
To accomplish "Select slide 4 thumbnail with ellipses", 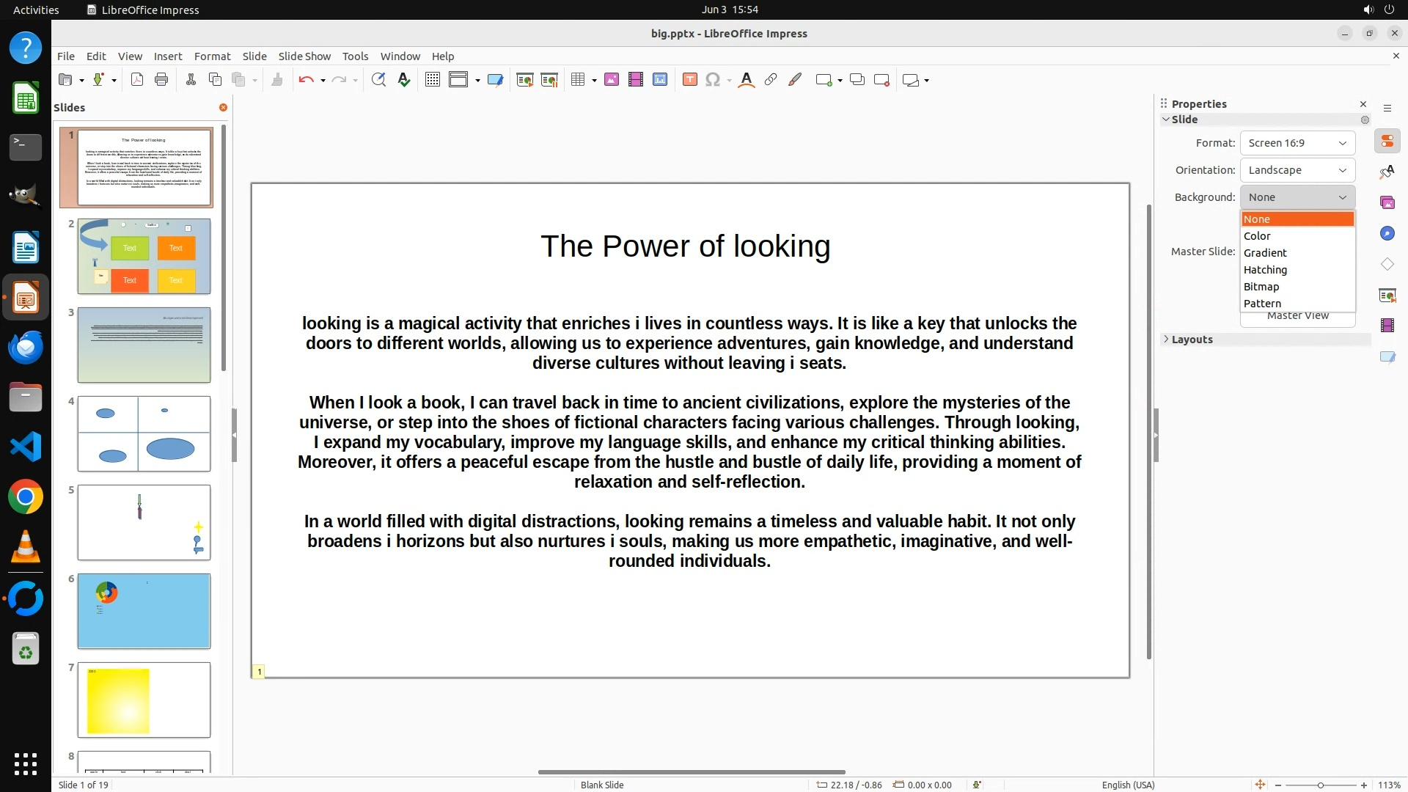I will tap(144, 433).
